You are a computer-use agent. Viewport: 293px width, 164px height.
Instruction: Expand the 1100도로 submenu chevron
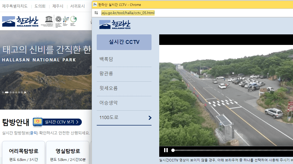tap(149, 118)
